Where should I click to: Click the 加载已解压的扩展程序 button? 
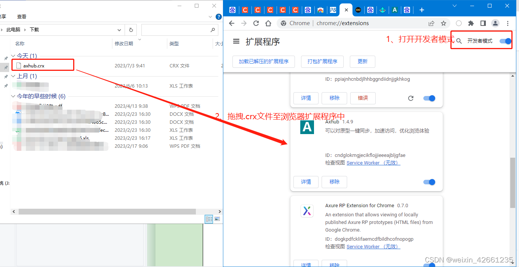coord(263,61)
